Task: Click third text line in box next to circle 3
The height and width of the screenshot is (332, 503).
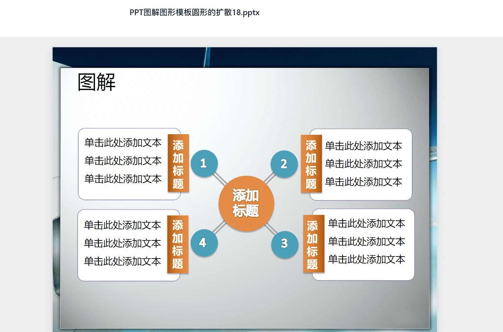Action: pyautogui.click(x=367, y=259)
